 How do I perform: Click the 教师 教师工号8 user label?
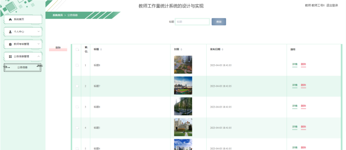pos(315,6)
